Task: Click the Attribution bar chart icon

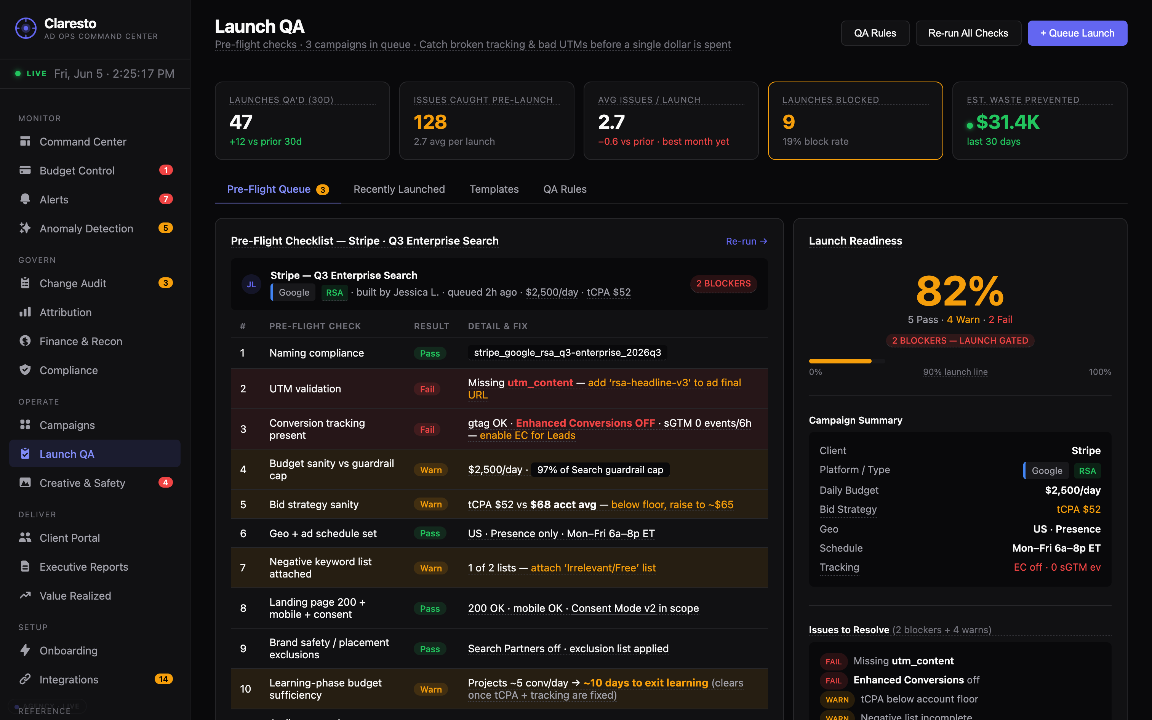Action: 25,312
